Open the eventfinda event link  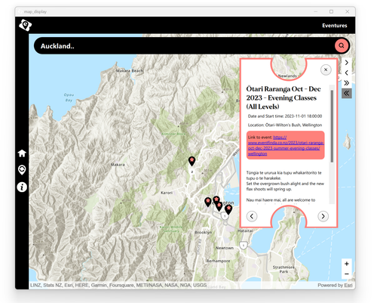coord(286,145)
